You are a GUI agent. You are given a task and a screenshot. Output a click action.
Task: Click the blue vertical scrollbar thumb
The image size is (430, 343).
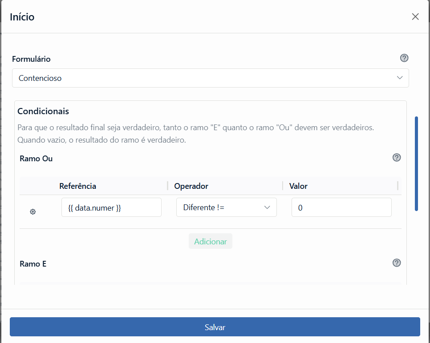416,164
